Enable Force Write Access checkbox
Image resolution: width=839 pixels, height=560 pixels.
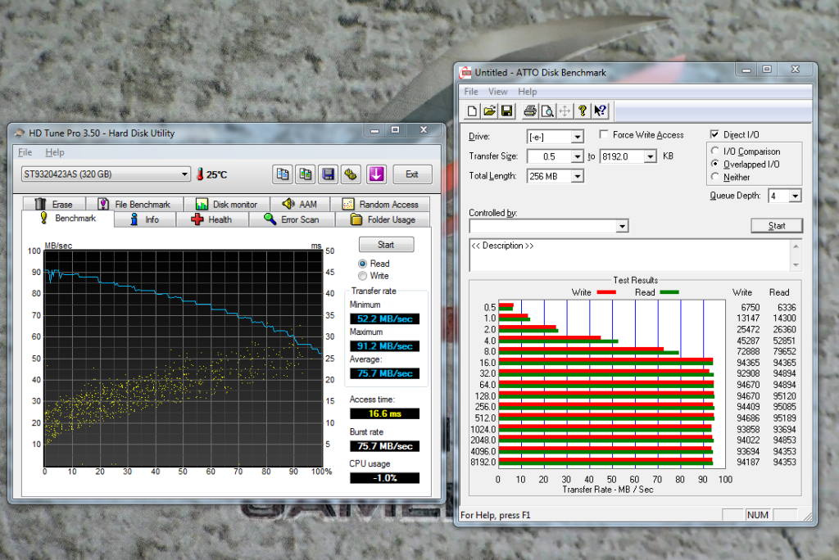(x=604, y=135)
